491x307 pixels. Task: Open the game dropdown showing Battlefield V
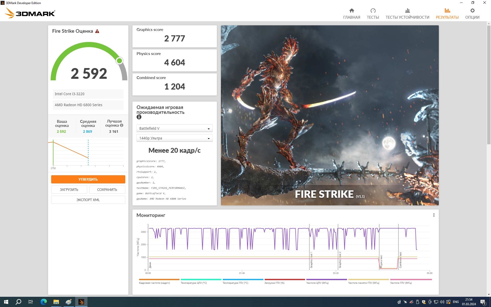click(x=174, y=128)
